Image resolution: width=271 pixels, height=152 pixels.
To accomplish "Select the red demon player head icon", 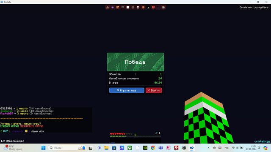I will [x=153, y=7].
